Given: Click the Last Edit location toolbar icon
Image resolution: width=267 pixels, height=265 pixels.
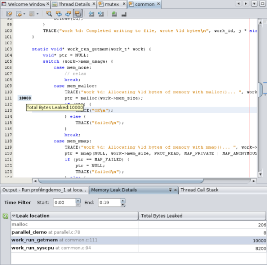Looking at the screenshot, I should click(9, 14).
